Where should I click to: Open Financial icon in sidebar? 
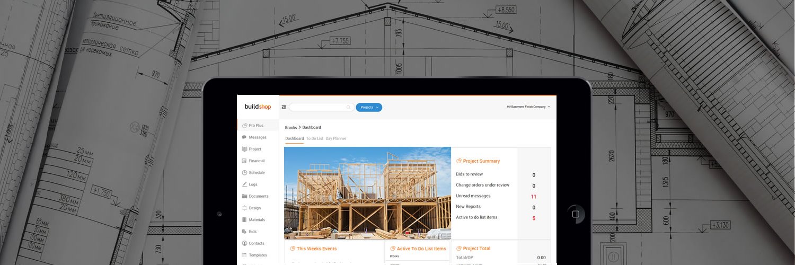244,161
